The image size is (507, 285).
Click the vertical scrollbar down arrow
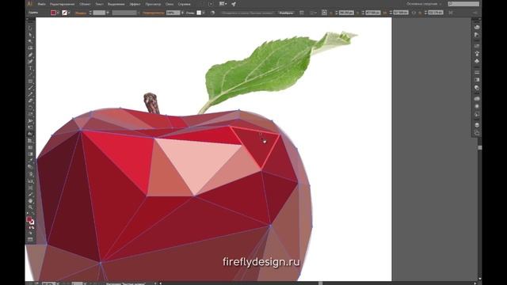point(479,279)
